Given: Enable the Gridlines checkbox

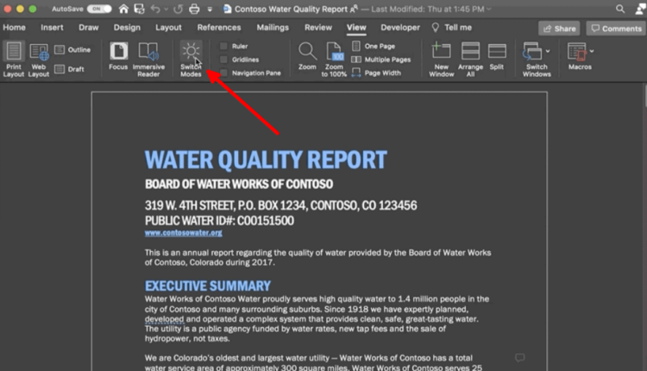Looking at the screenshot, I should (223, 60).
